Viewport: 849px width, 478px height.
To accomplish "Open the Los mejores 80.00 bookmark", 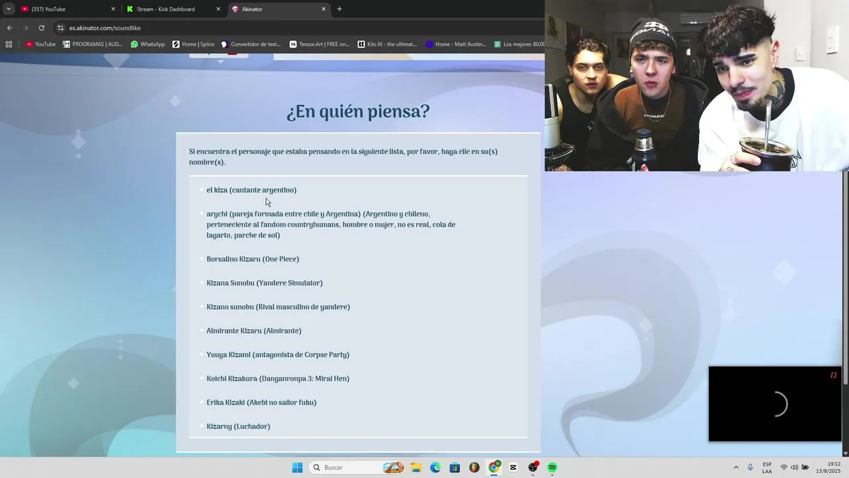I will coord(520,44).
